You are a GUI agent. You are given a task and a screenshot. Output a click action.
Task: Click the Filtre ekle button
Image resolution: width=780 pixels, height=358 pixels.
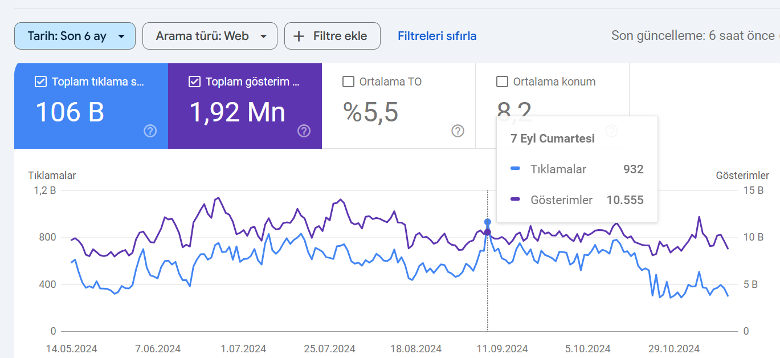tap(332, 36)
